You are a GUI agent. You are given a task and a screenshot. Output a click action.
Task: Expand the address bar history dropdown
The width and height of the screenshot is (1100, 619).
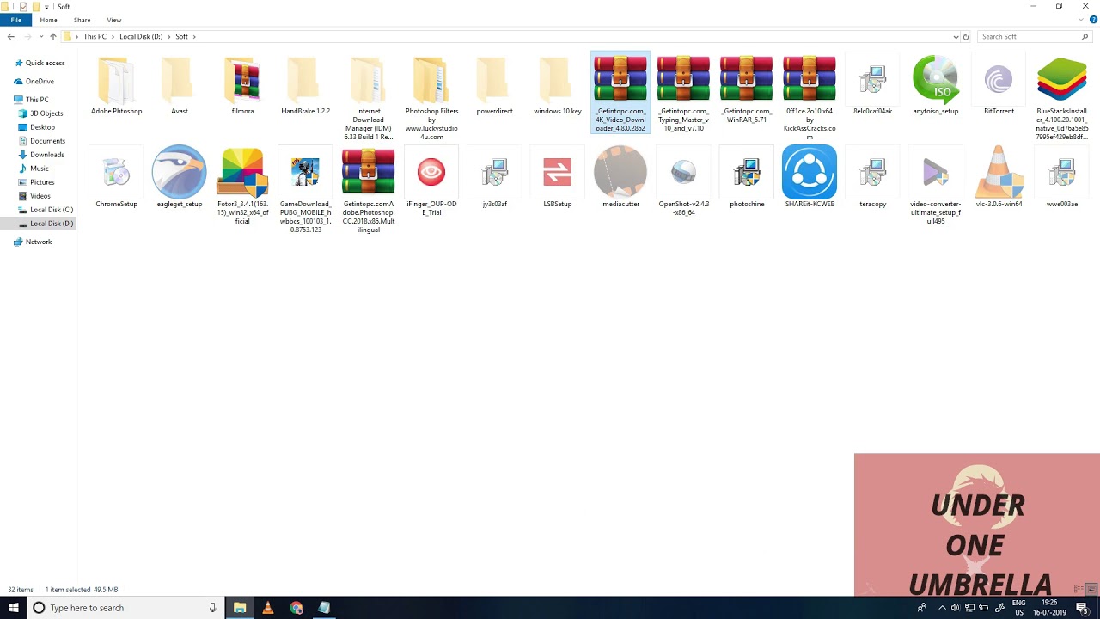coord(956,37)
